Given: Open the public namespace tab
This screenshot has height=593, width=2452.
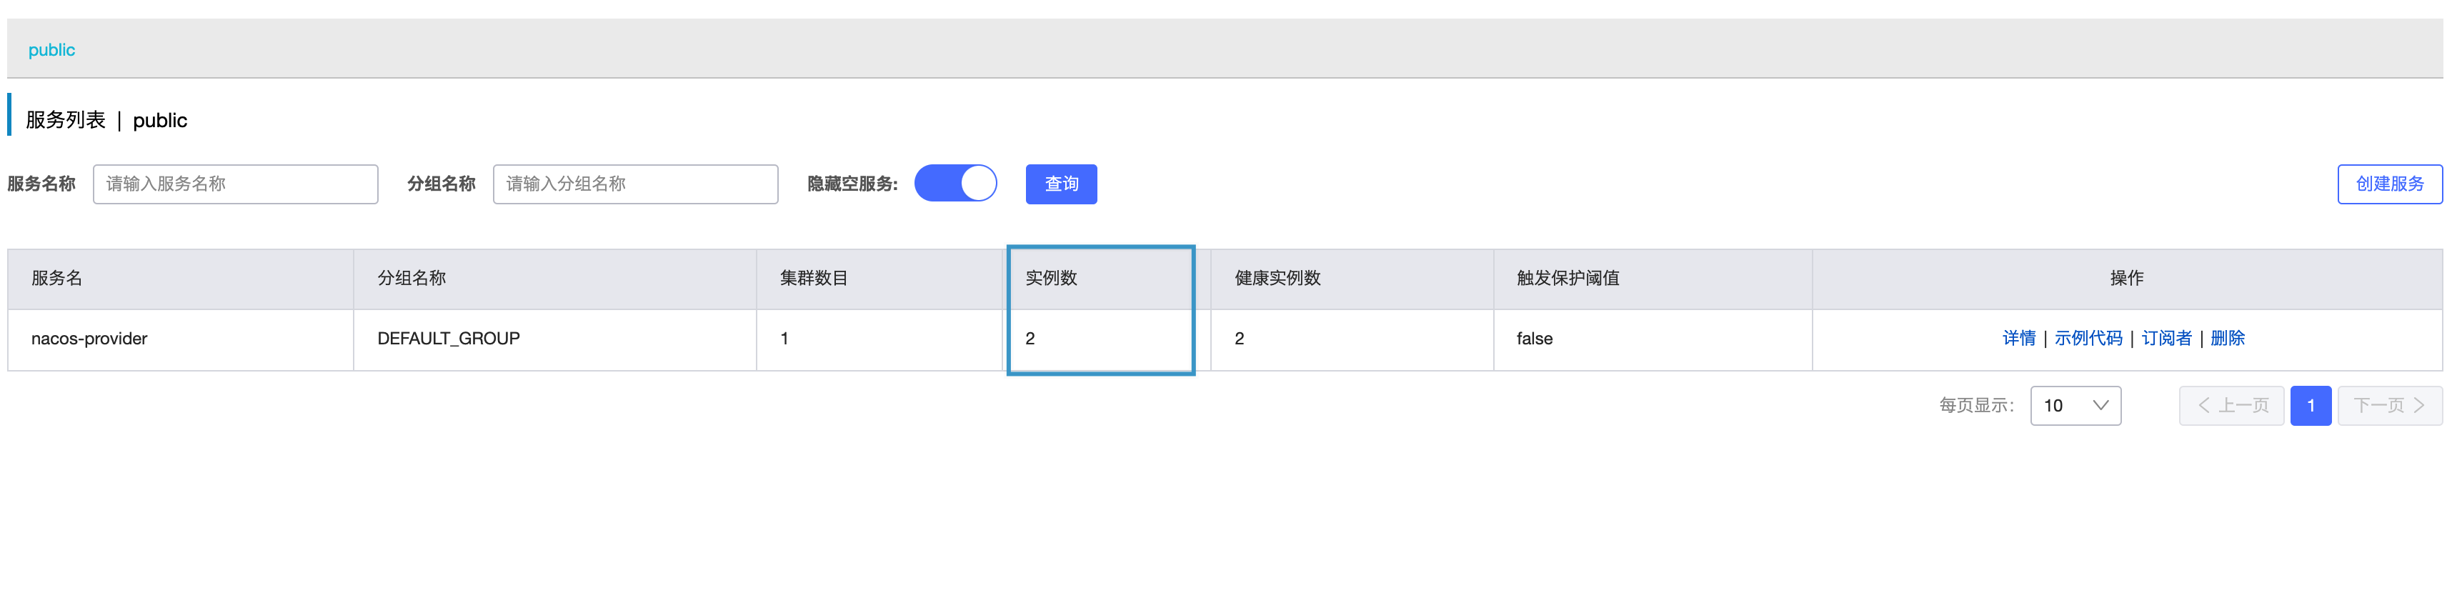Looking at the screenshot, I should (x=51, y=49).
